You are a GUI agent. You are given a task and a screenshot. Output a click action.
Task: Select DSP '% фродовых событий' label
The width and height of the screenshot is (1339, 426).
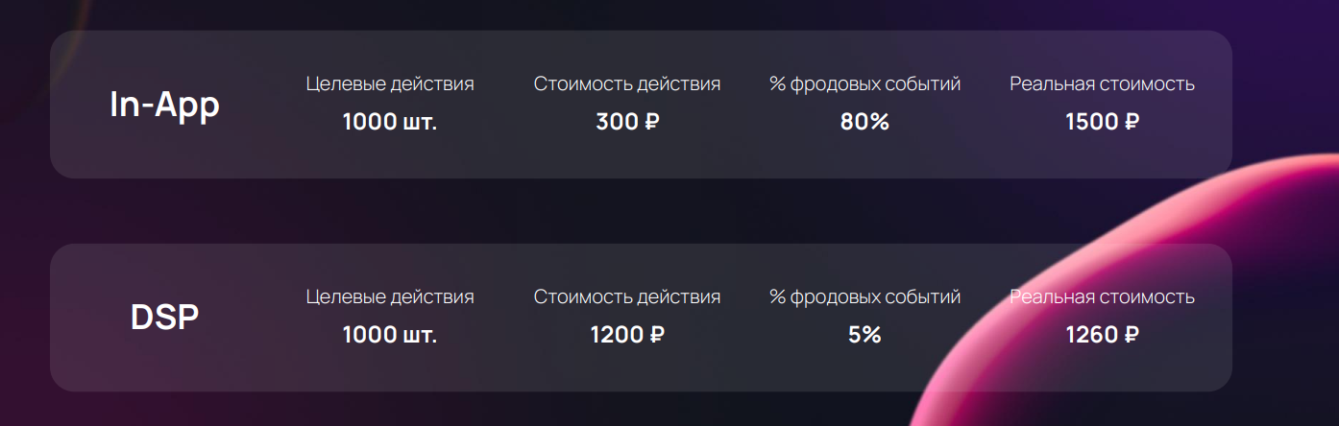tap(864, 296)
